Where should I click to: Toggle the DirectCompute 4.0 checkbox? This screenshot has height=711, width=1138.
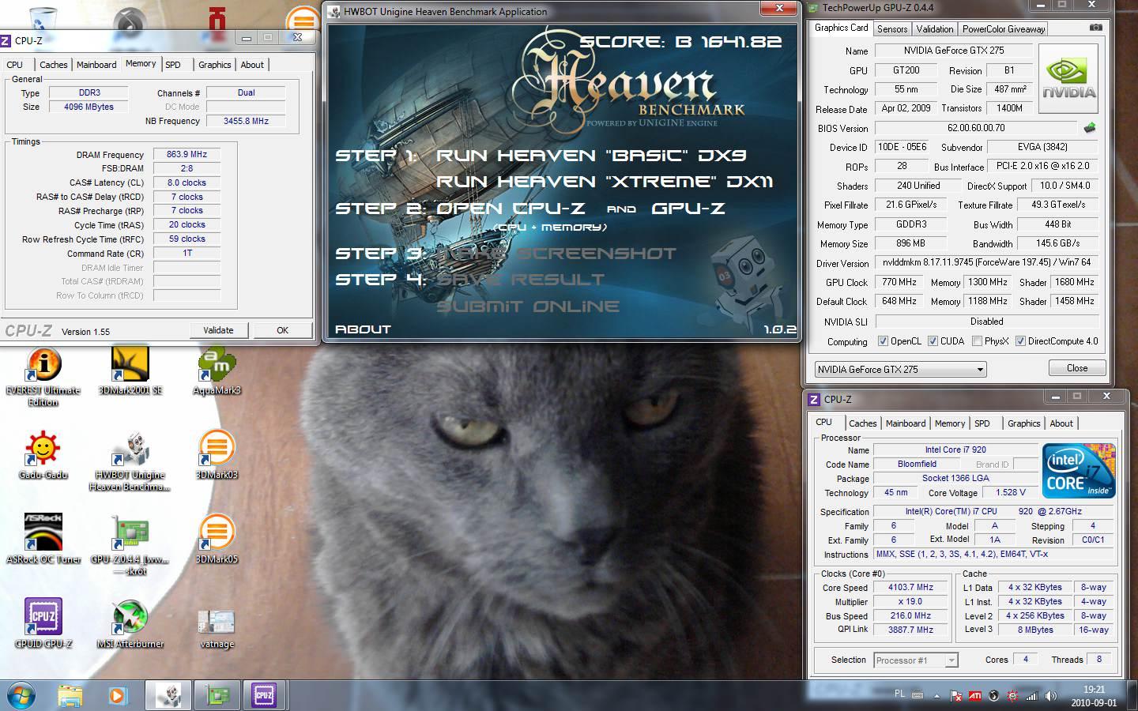[1020, 341]
